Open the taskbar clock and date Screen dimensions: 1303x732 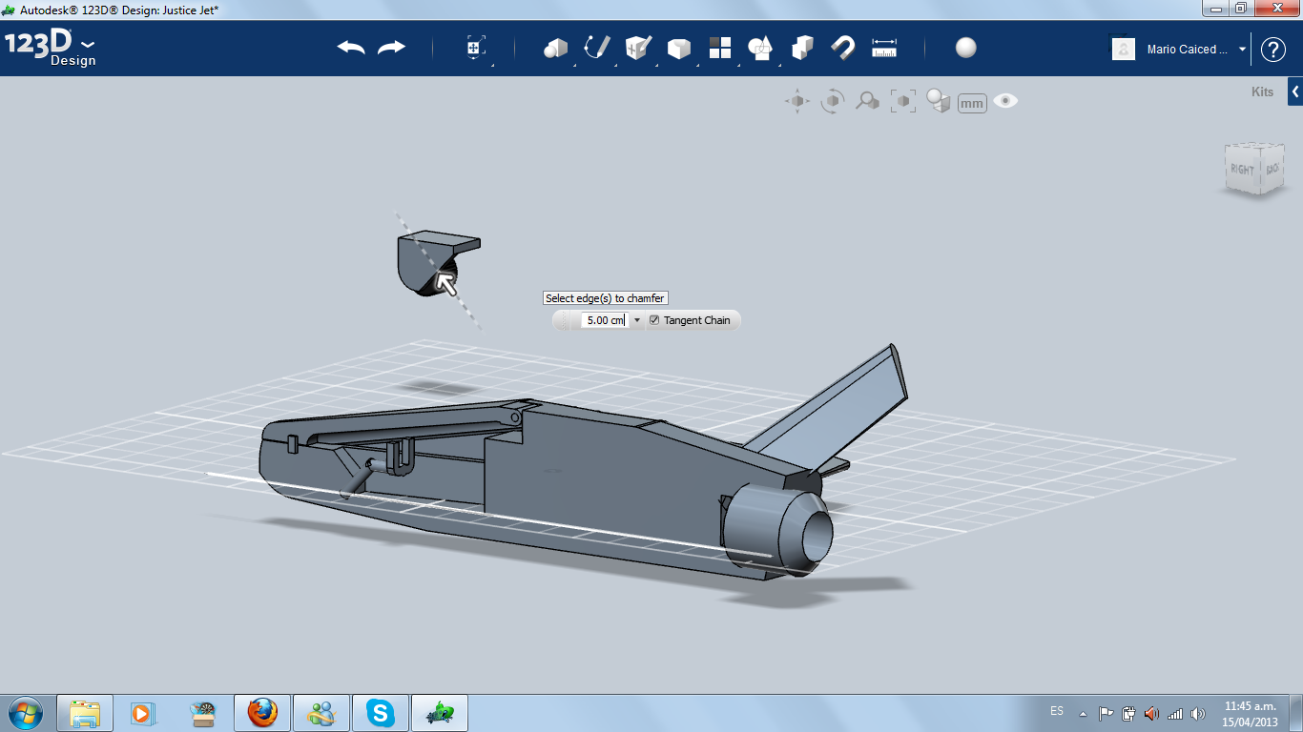coord(1250,714)
